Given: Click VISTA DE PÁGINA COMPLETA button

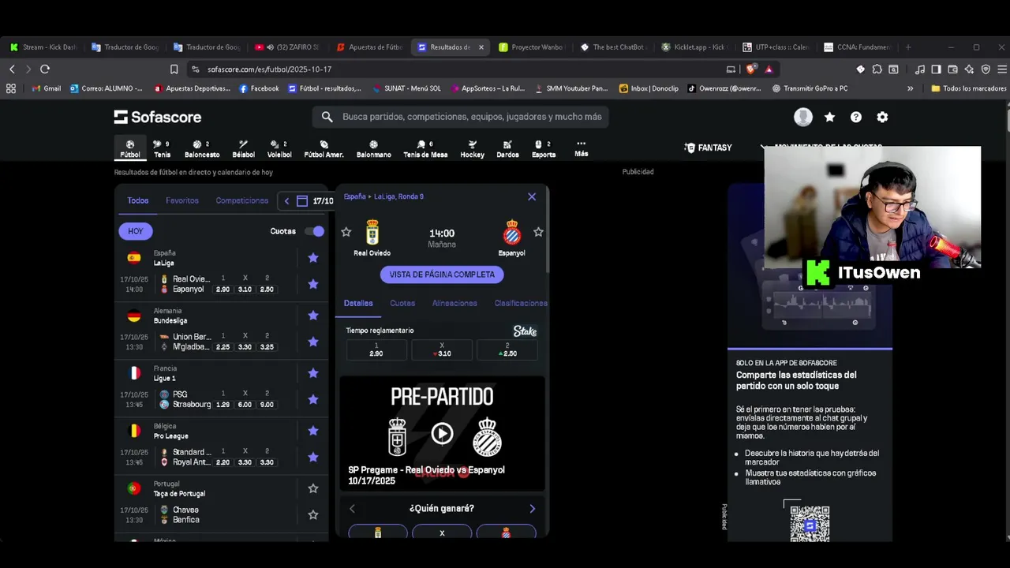Looking at the screenshot, I should (x=442, y=275).
